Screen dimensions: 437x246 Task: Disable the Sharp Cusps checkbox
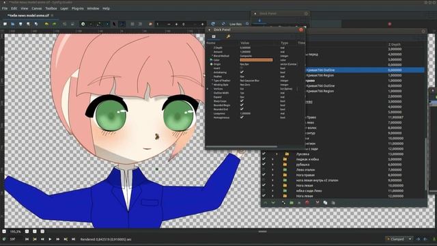(x=242, y=101)
